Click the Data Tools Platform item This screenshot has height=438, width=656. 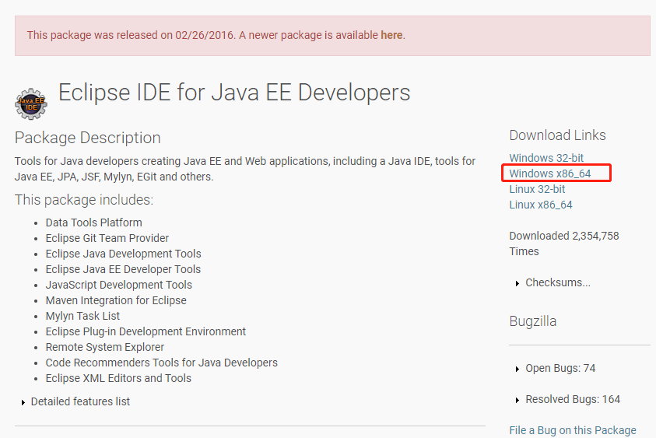coord(93,223)
